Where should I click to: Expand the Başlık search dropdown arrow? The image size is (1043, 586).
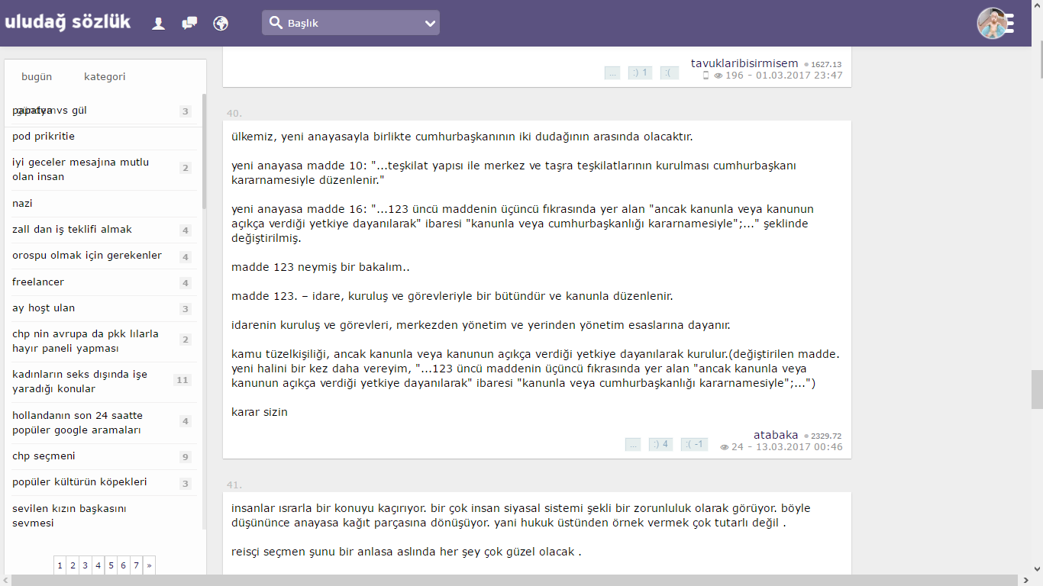pos(430,24)
